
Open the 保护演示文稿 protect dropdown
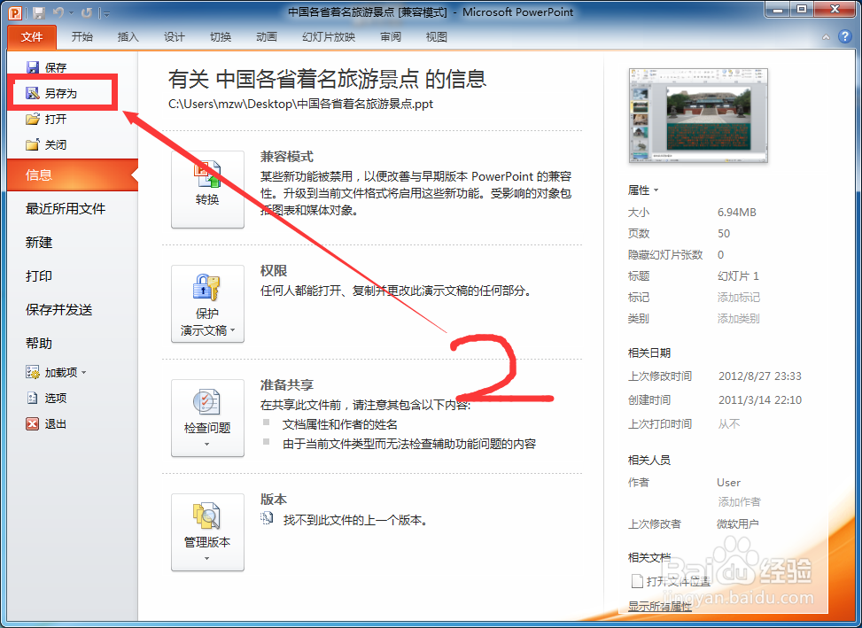point(207,303)
